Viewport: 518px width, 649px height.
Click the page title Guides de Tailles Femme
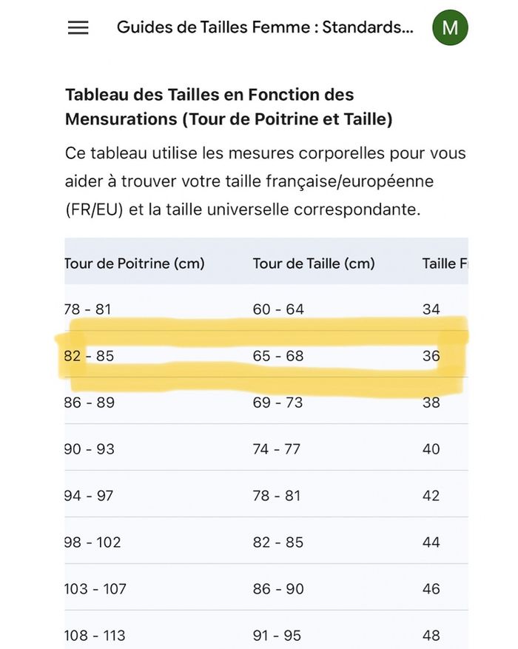click(265, 28)
